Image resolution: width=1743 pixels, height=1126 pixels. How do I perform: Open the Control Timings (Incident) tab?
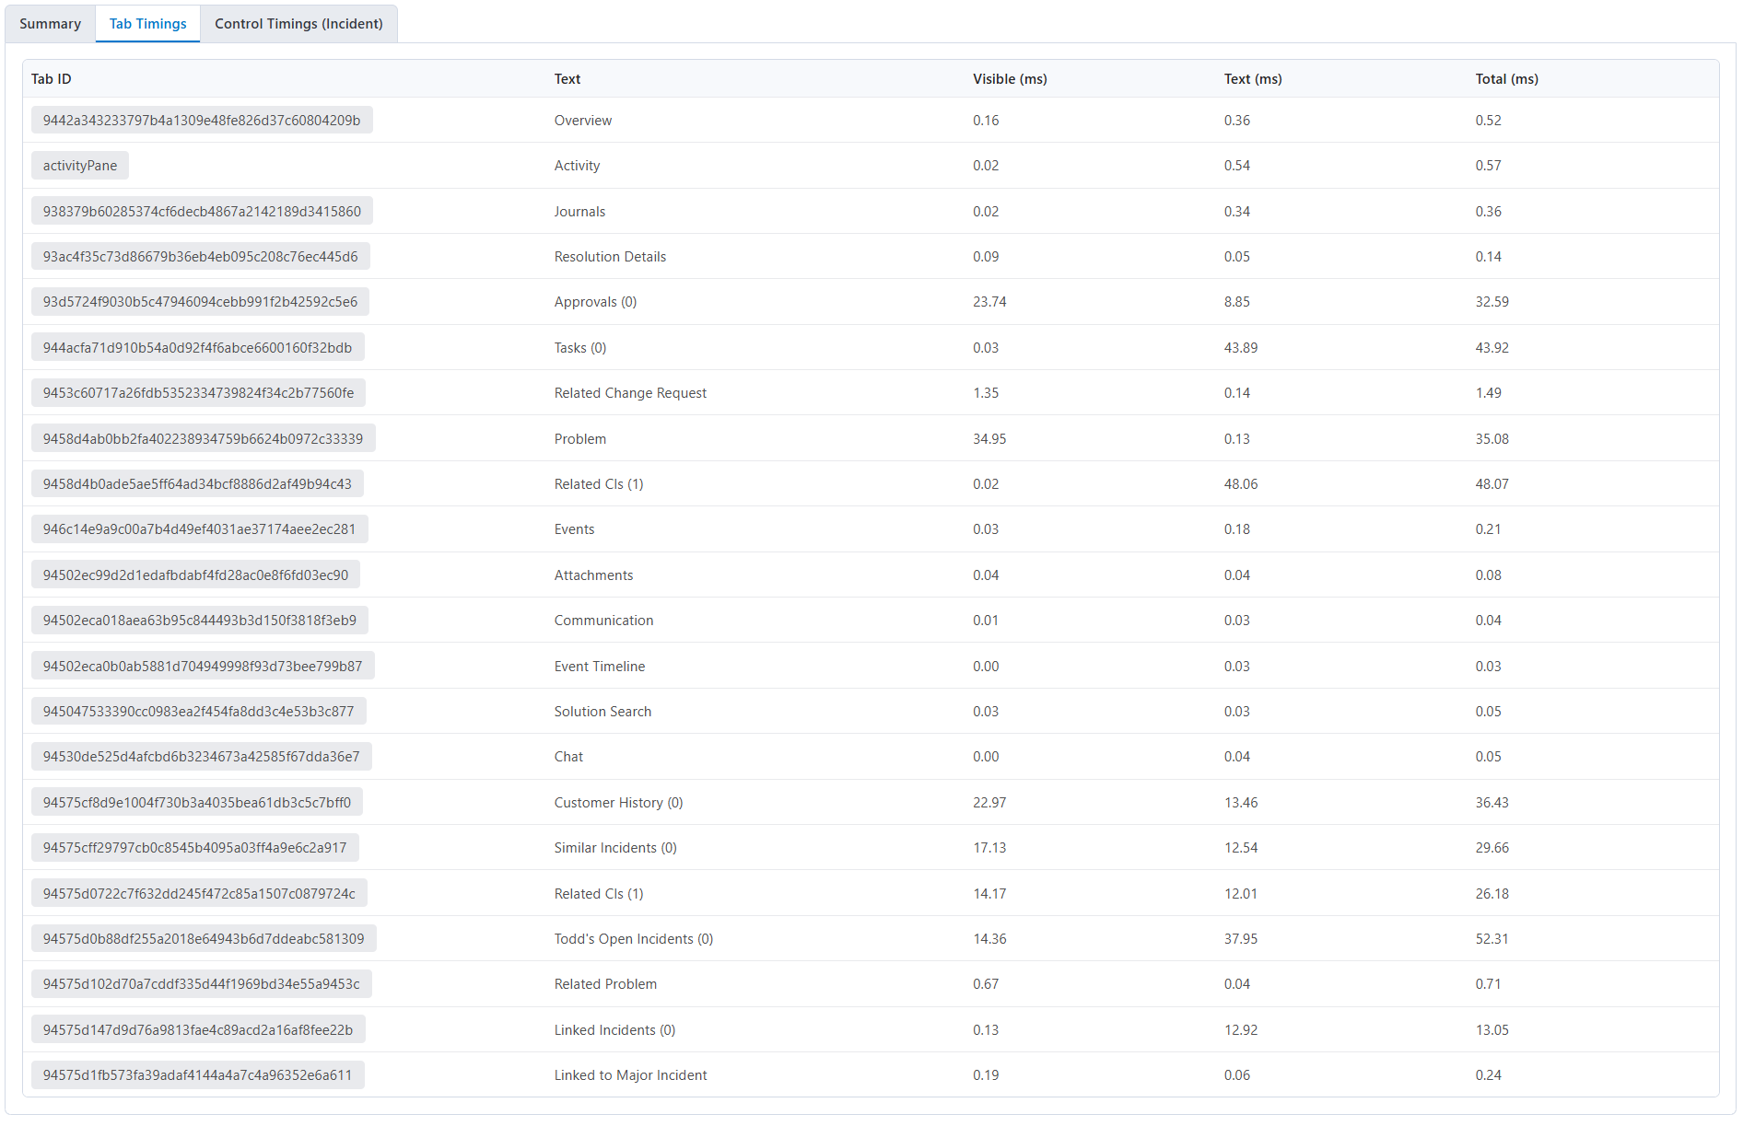click(x=298, y=24)
